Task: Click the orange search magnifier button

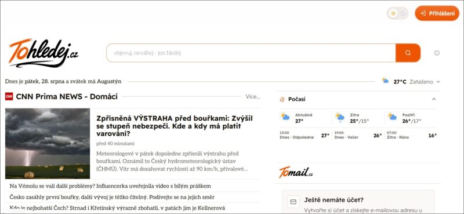Action: [x=408, y=53]
